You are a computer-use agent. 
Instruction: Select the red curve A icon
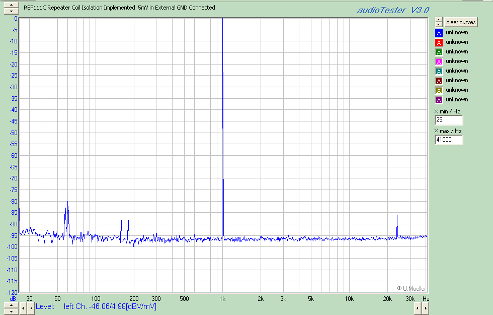tap(439, 42)
